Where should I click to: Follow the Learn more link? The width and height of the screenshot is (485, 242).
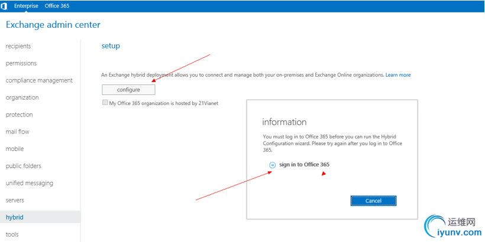tap(398, 75)
